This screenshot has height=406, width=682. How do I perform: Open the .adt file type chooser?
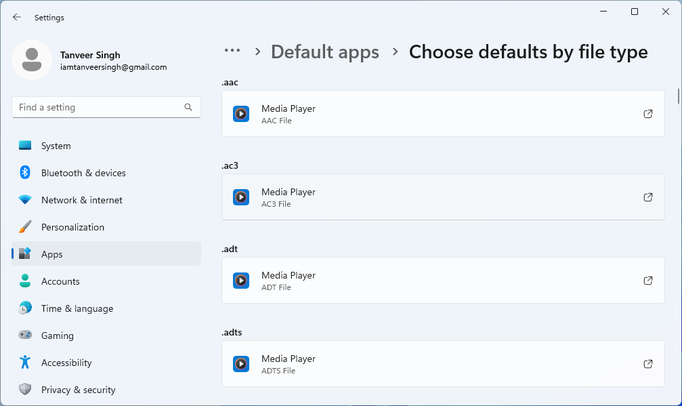pos(443,281)
